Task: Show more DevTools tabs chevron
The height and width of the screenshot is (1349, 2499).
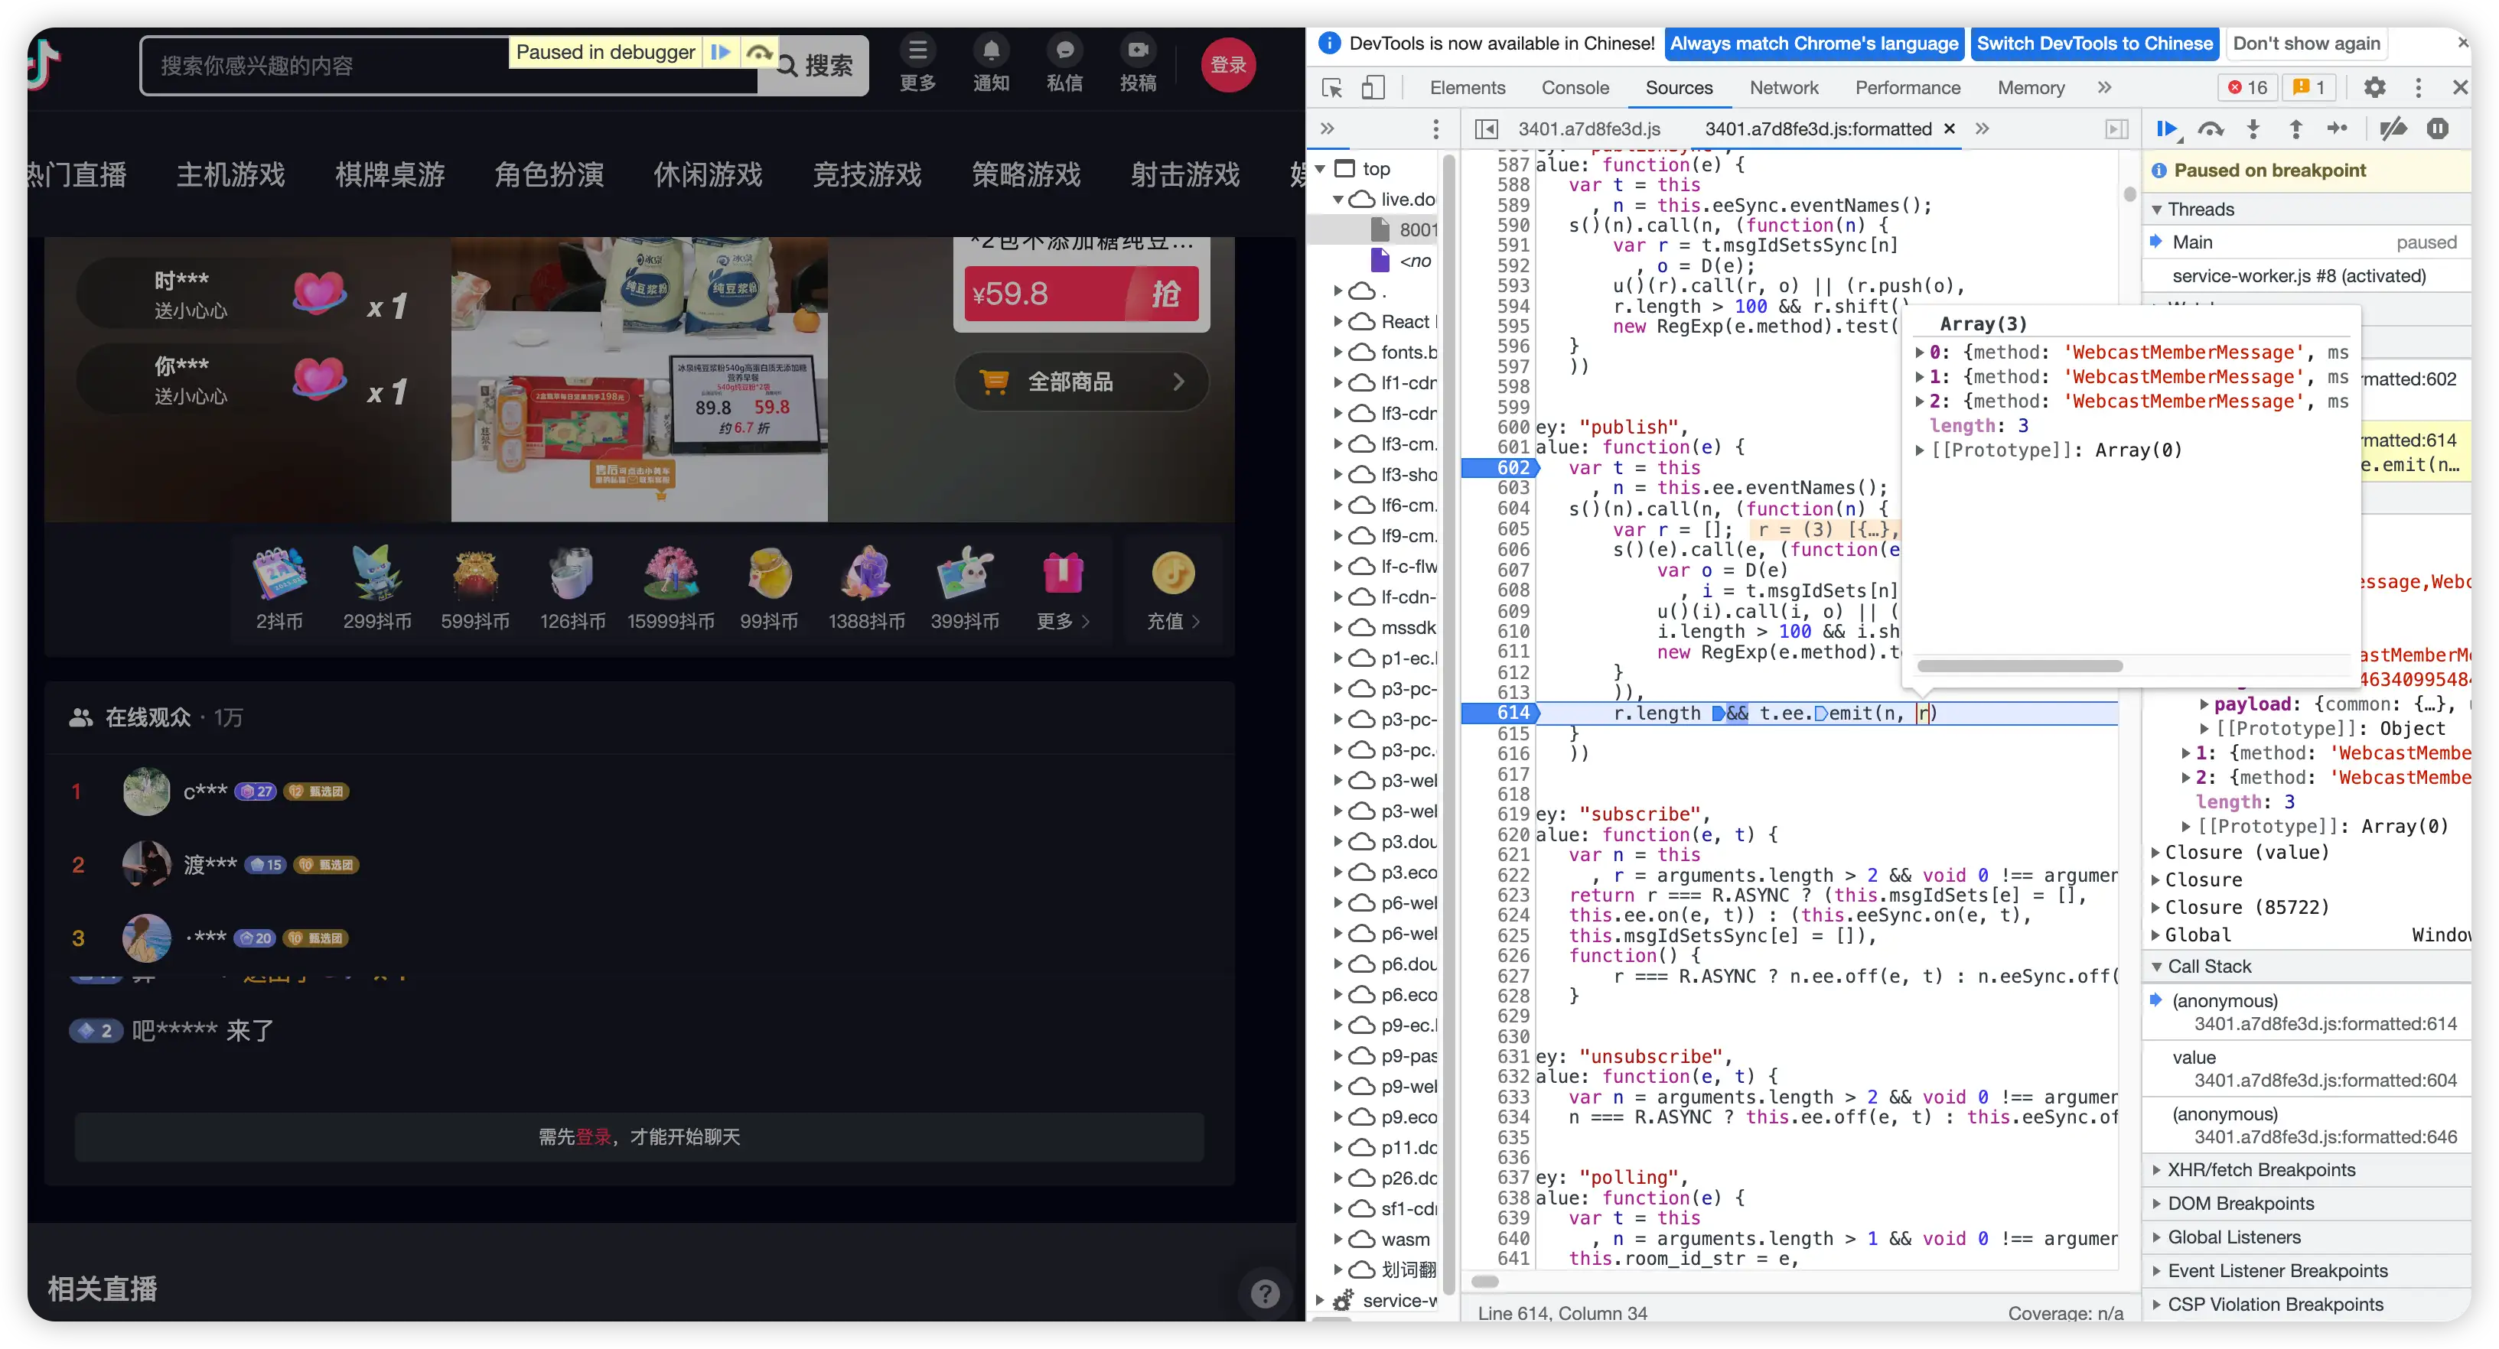Action: coord(2104,88)
